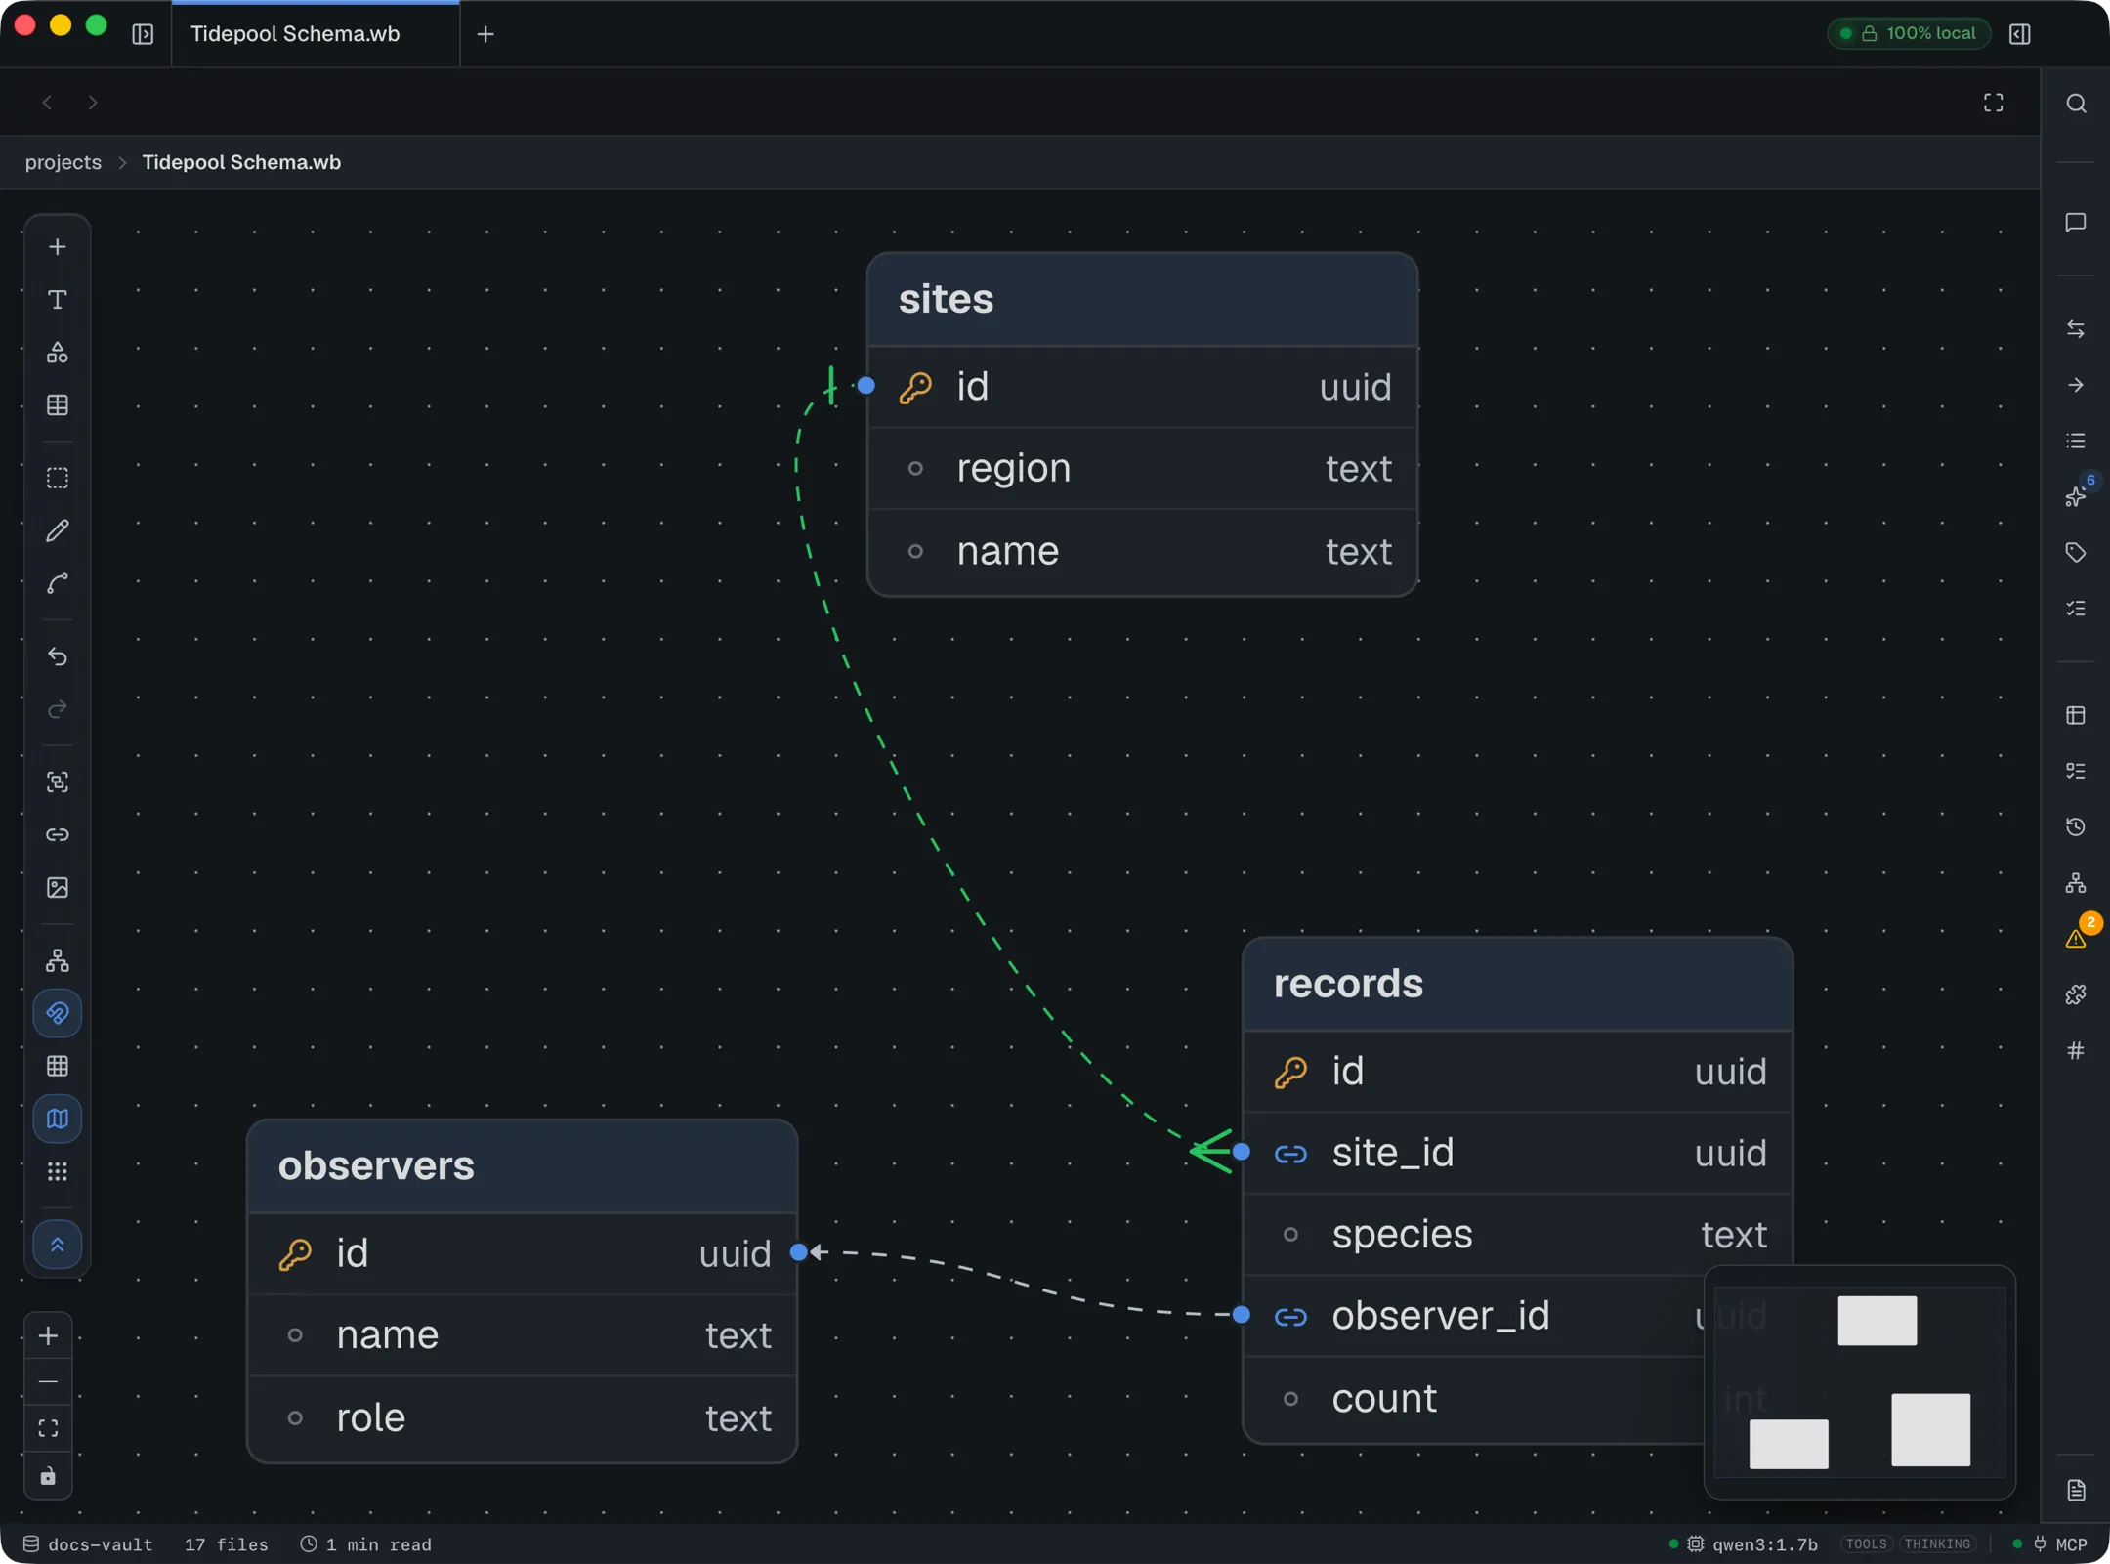Viewport: 2110px width, 1564px height.
Task: Select the Shapes tool
Action: pos(58,353)
